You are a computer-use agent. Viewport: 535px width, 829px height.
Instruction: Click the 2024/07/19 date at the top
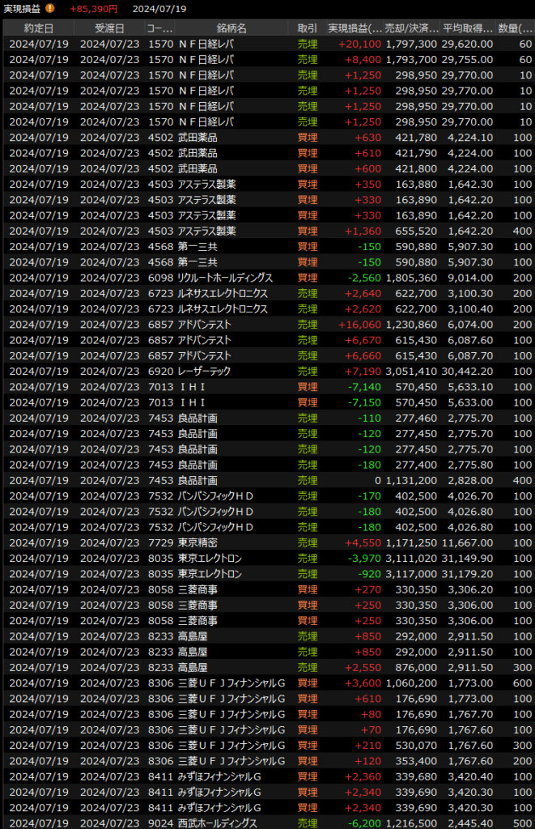tap(159, 9)
